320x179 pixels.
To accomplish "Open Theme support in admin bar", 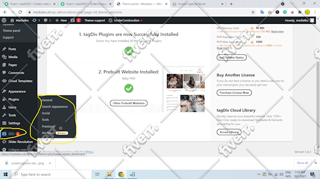I will [95, 20].
